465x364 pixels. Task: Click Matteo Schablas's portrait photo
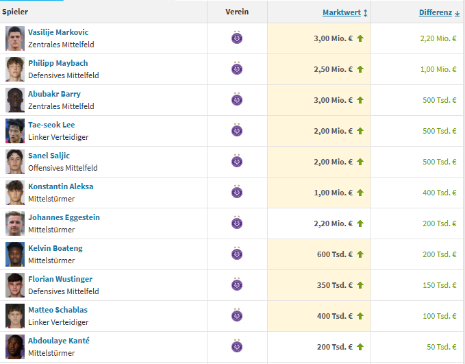coord(15,316)
